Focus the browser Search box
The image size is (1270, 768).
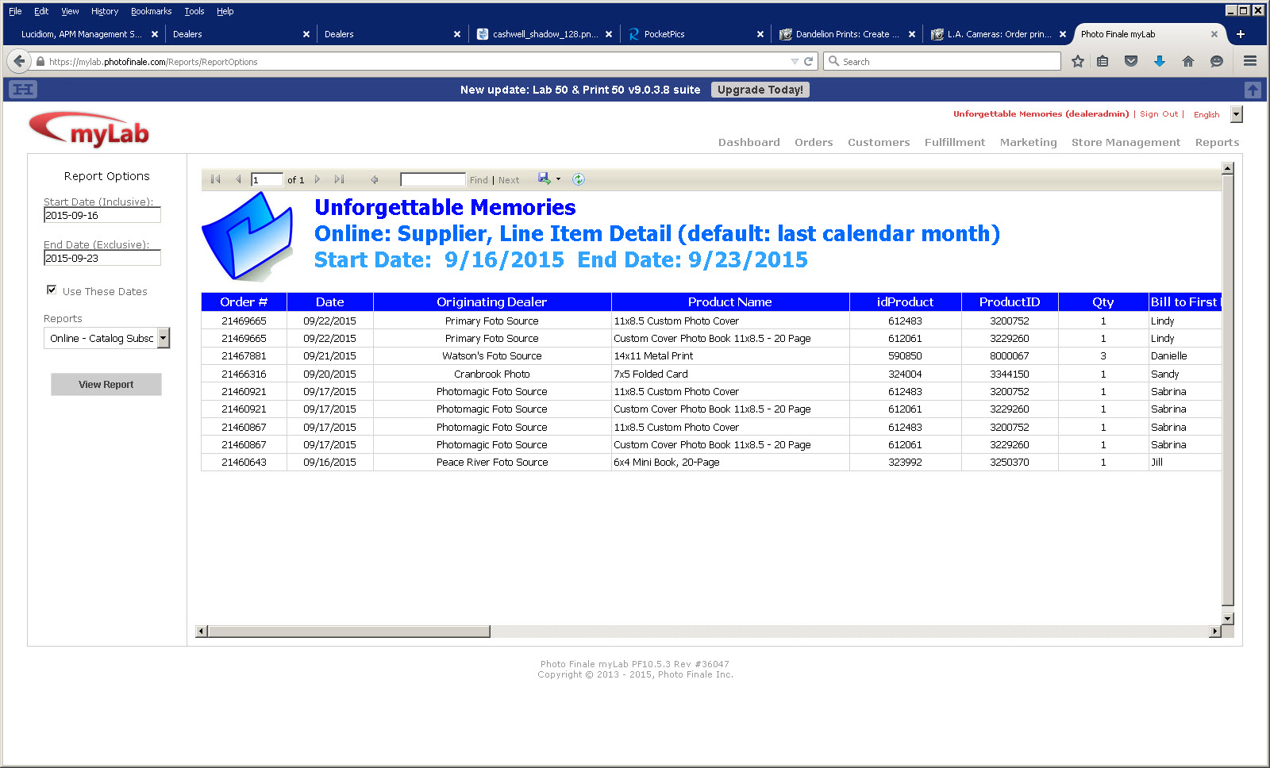pyautogui.click(x=942, y=61)
